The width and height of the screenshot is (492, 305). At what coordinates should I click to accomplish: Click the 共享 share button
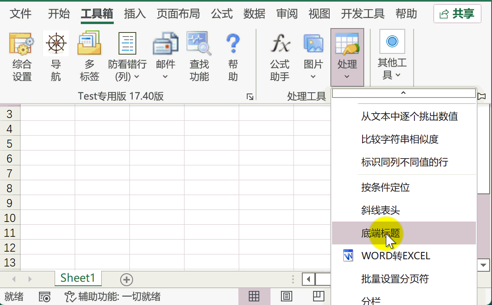pos(457,14)
